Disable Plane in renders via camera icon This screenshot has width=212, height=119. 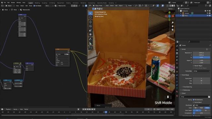tap(210, 16)
